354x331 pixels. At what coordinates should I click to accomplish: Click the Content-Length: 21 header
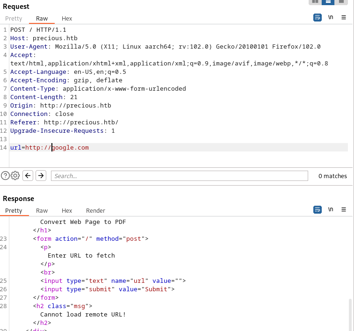44,97
